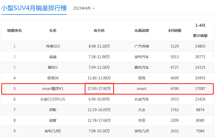The height and width of the screenshot is (137, 215).
Task: Open the 领克06 car series link
Action: pyautogui.click(x=53, y=78)
